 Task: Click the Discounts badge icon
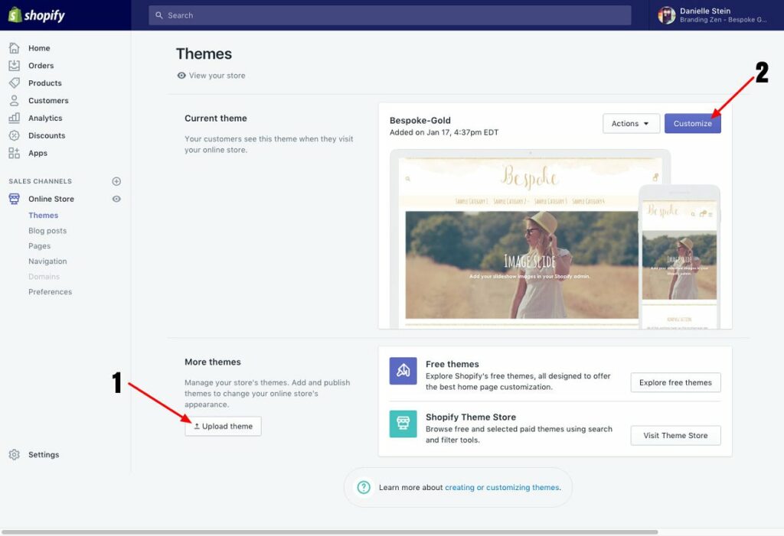15,136
